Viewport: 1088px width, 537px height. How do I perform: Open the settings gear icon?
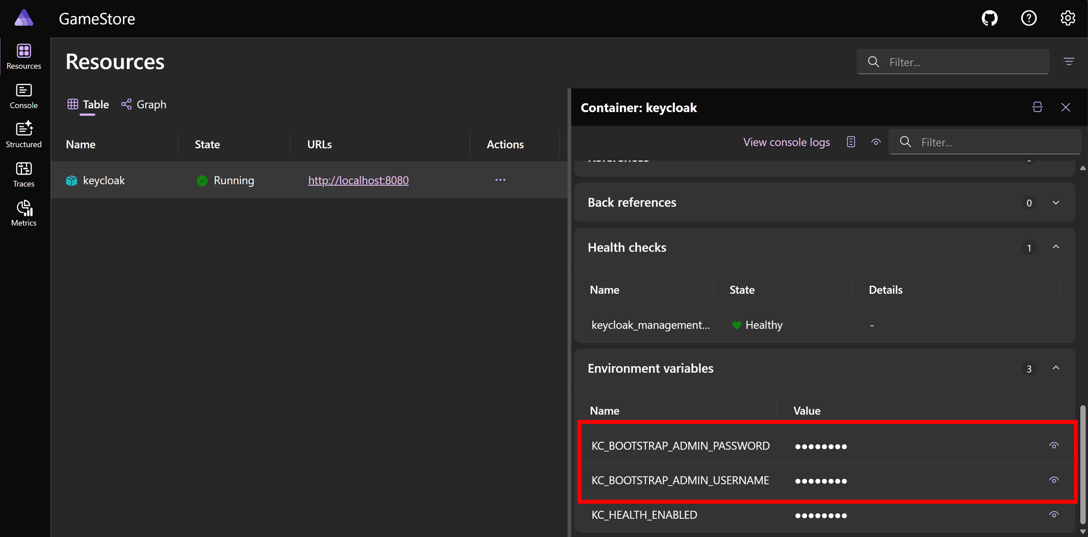(1068, 18)
